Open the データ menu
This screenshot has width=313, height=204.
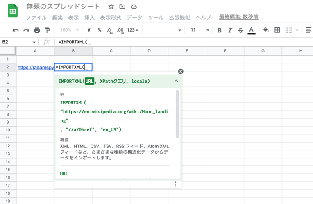(134, 18)
